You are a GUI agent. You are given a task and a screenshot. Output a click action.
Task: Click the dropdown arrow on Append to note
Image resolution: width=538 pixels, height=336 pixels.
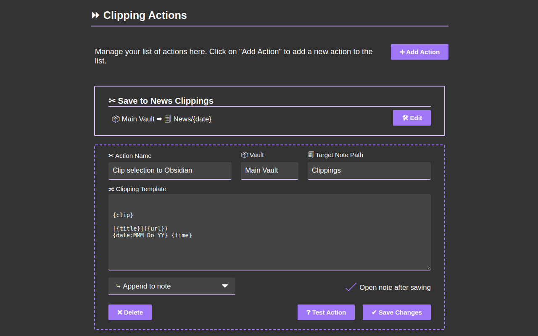(x=225, y=286)
